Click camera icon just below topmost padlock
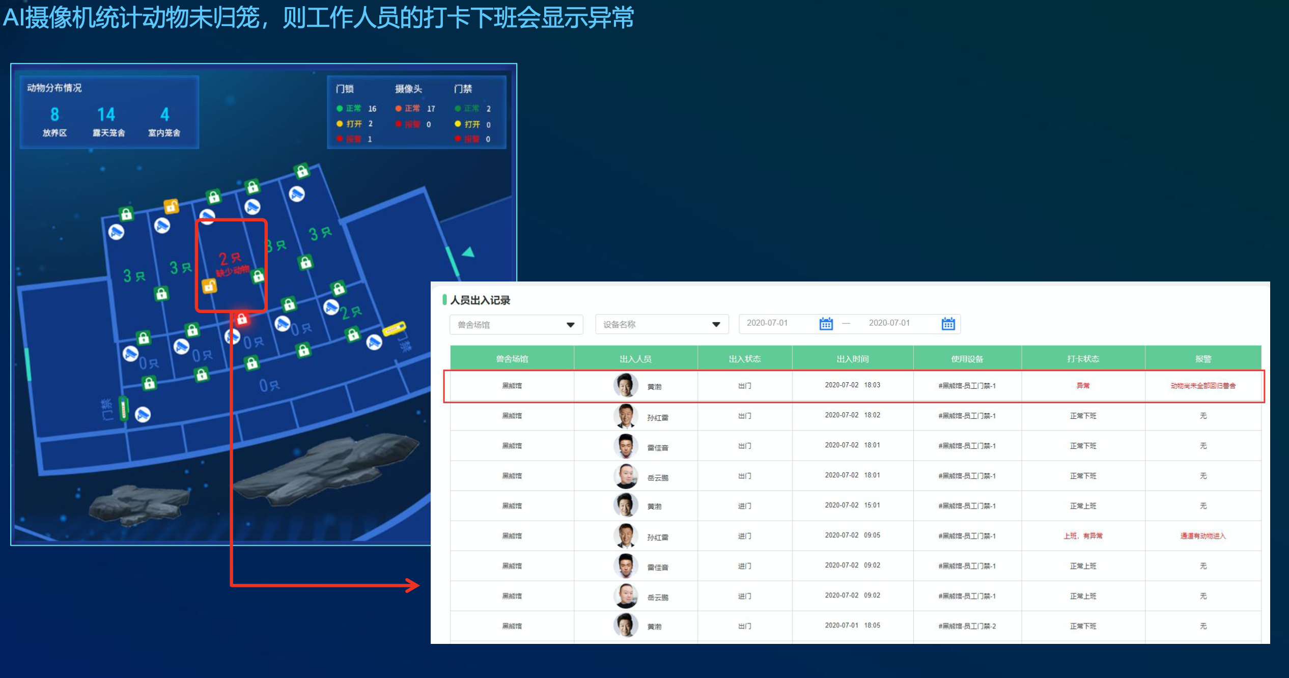 pos(297,193)
